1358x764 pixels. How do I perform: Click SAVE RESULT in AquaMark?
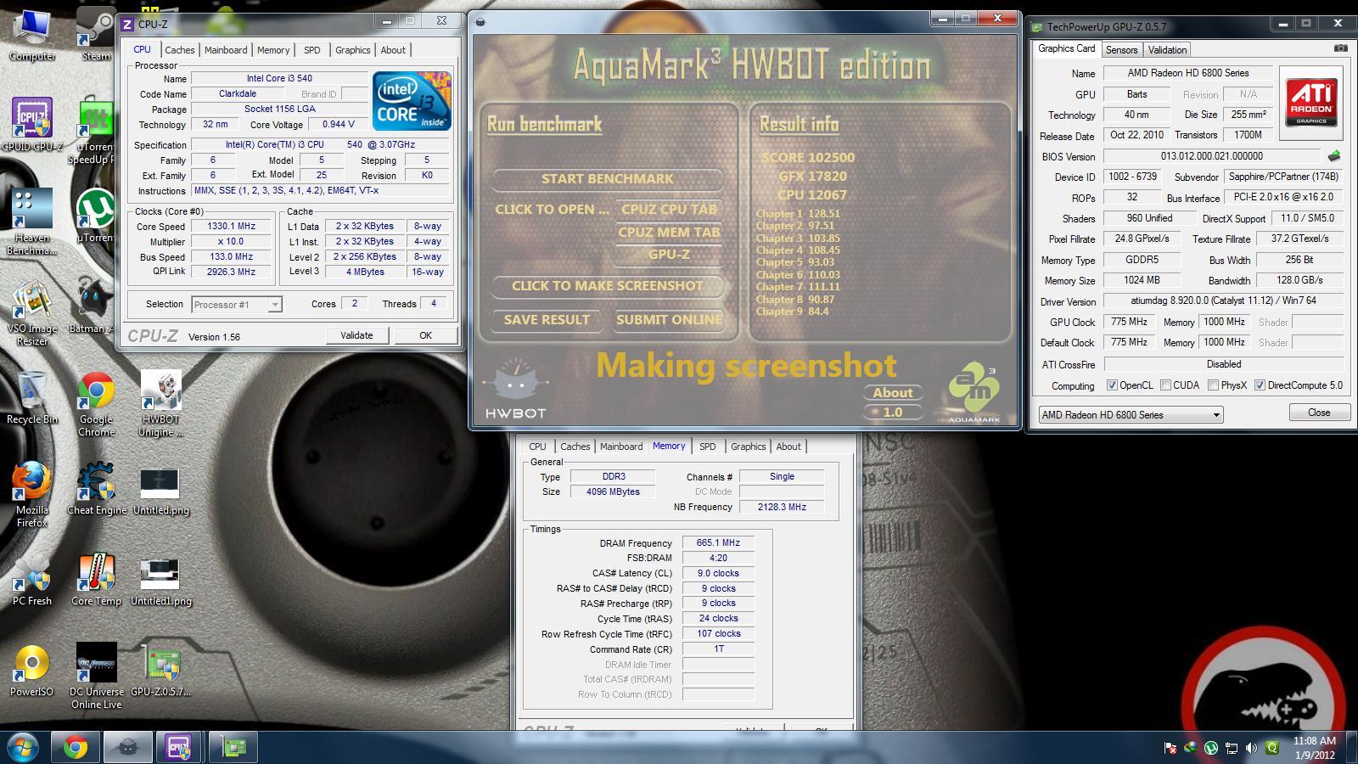[547, 320]
